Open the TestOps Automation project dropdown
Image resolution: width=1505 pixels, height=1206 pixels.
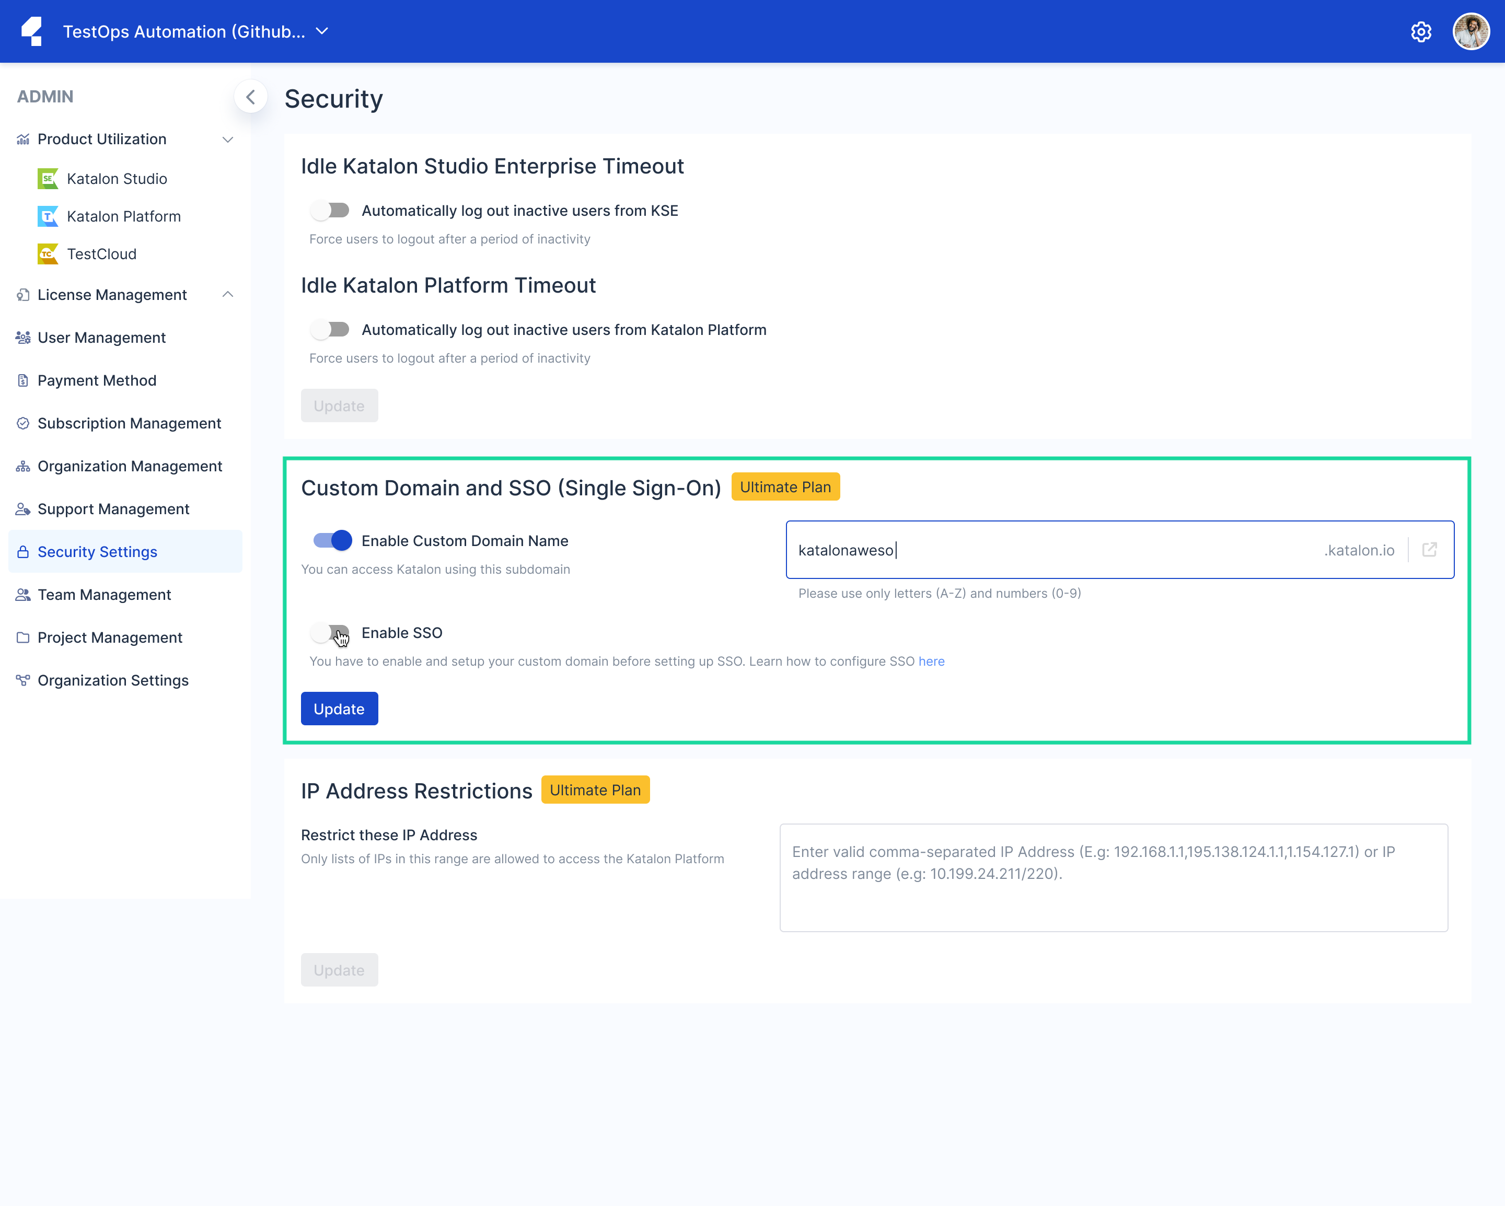tap(195, 31)
